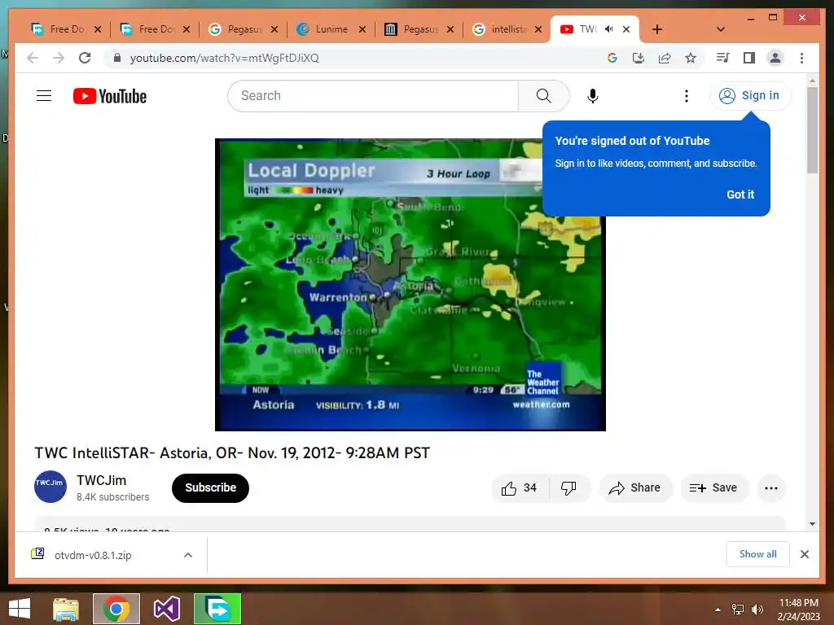Open Visual Studio from the taskbar
The image size is (834, 625).
pyautogui.click(x=166, y=609)
